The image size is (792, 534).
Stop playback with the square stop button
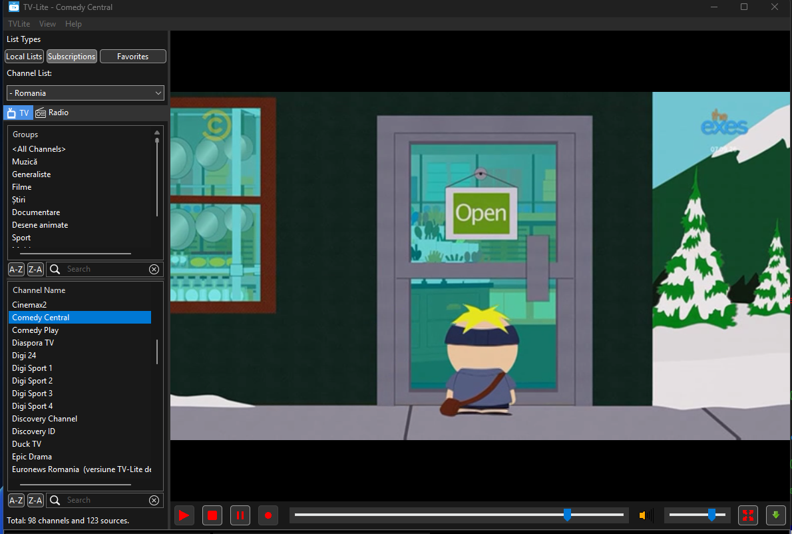212,515
